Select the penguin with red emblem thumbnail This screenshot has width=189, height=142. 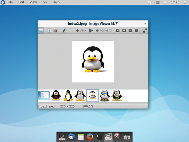coord(56,95)
